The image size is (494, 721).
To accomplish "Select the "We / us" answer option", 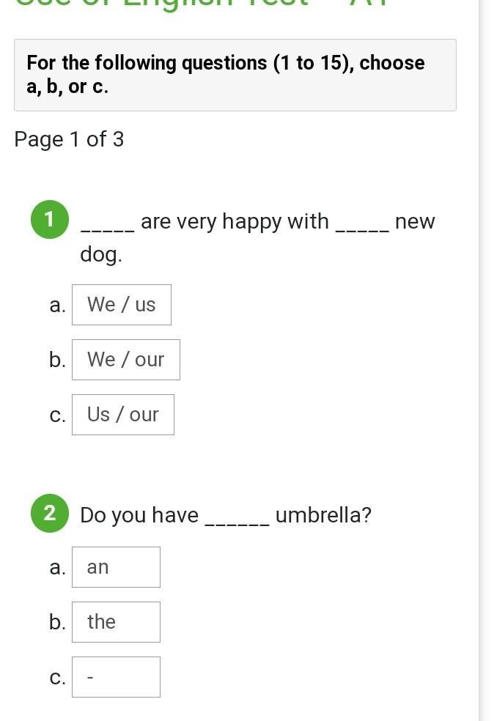I will (122, 305).
